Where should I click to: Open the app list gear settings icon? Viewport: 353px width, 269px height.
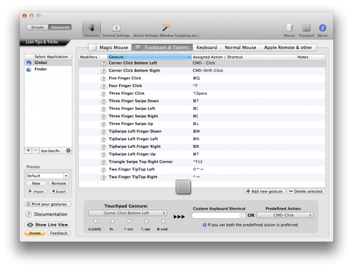click(x=68, y=150)
